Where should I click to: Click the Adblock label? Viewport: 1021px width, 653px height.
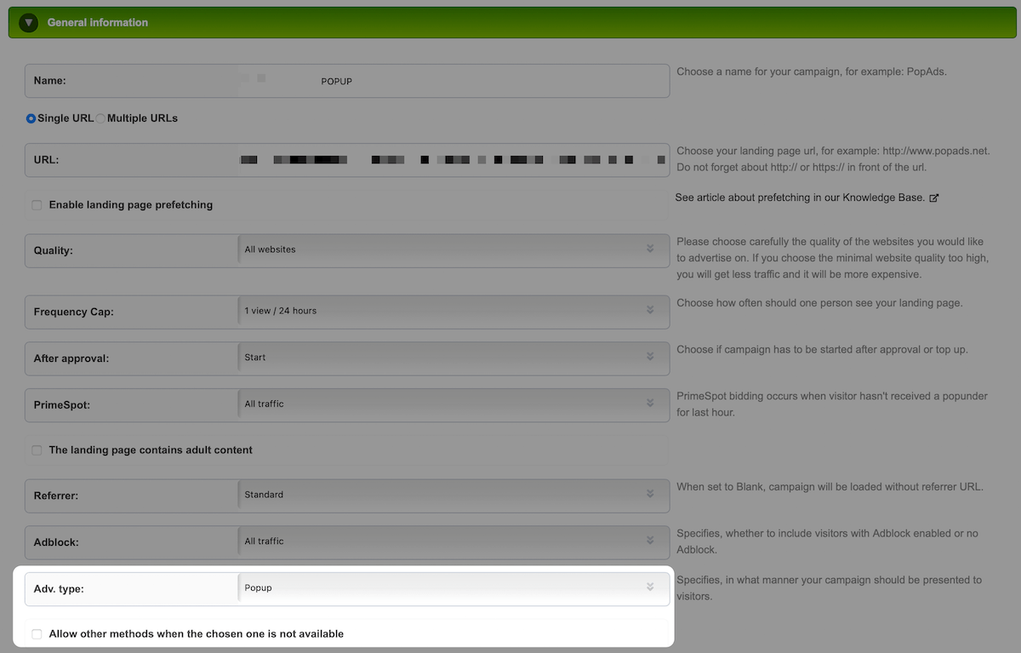(x=56, y=541)
